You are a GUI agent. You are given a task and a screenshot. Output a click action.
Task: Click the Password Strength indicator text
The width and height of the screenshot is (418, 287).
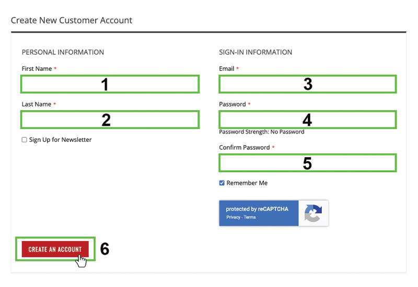[x=261, y=132]
